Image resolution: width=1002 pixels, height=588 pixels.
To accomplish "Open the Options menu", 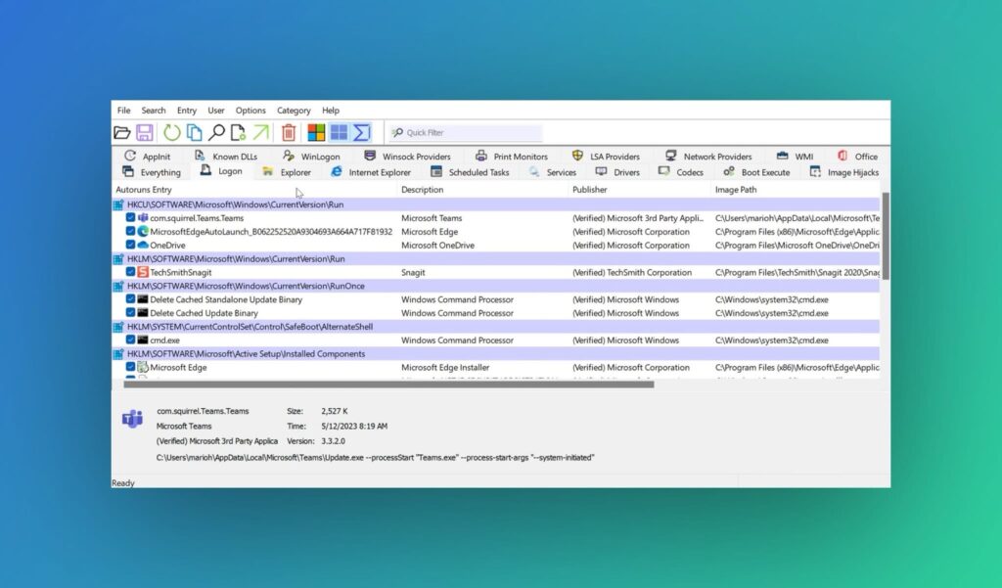I will point(250,111).
